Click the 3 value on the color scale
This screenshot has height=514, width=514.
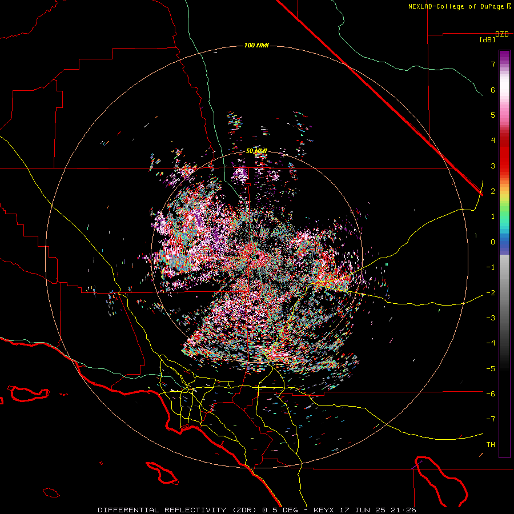[493, 166]
